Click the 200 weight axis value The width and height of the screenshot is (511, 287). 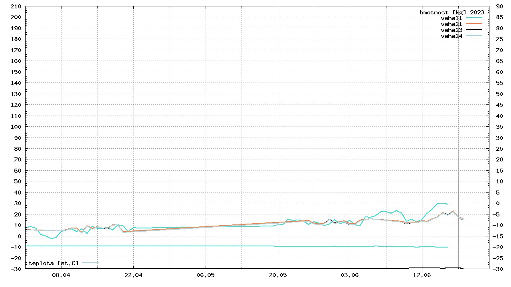(16, 17)
